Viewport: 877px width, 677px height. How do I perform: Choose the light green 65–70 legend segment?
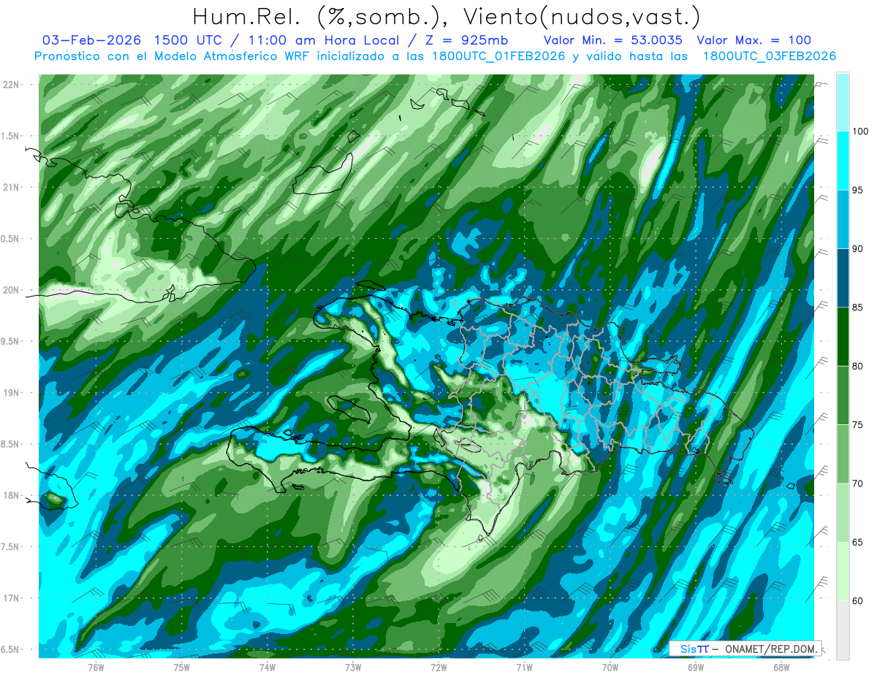click(843, 513)
